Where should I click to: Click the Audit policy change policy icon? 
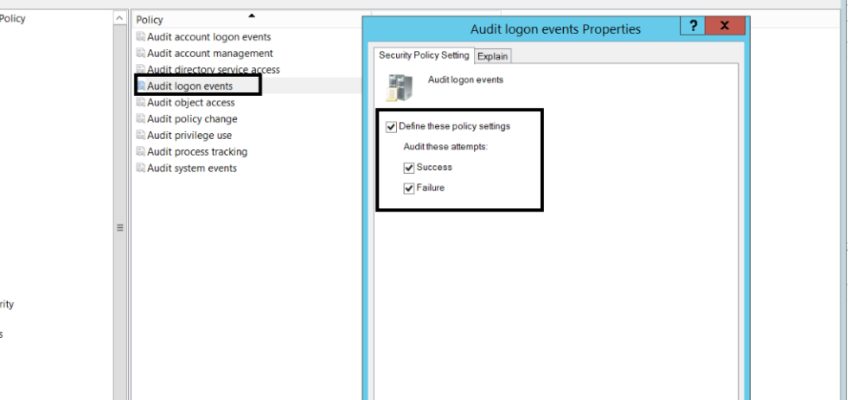pyautogui.click(x=141, y=119)
